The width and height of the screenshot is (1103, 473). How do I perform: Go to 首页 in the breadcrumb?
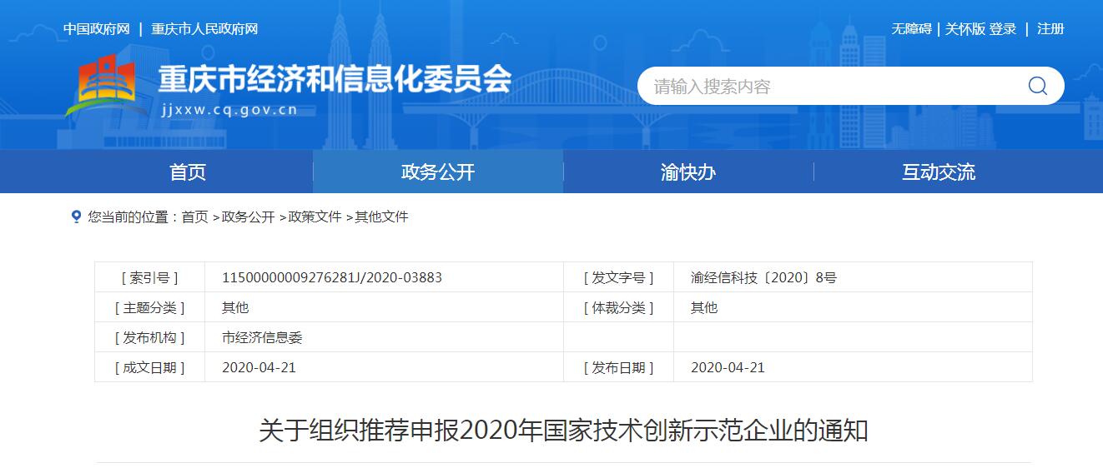[195, 217]
